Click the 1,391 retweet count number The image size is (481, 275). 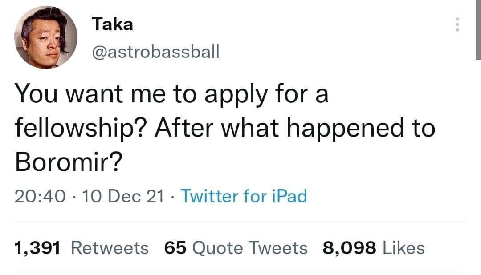coord(37,248)
